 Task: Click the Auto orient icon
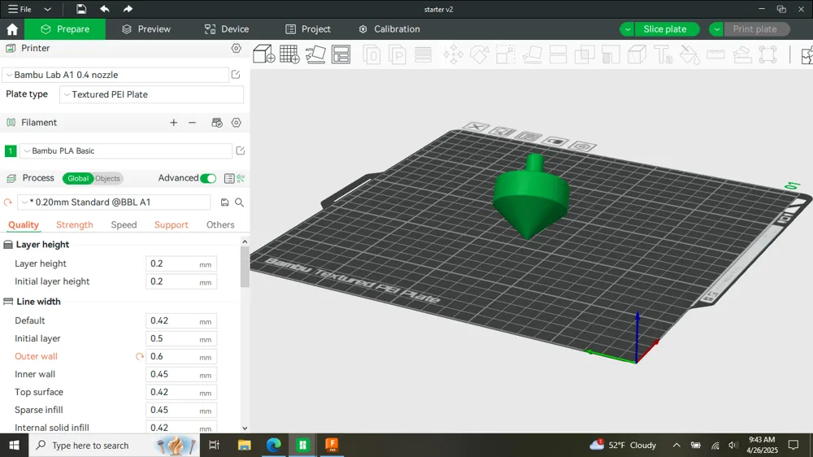315,54
